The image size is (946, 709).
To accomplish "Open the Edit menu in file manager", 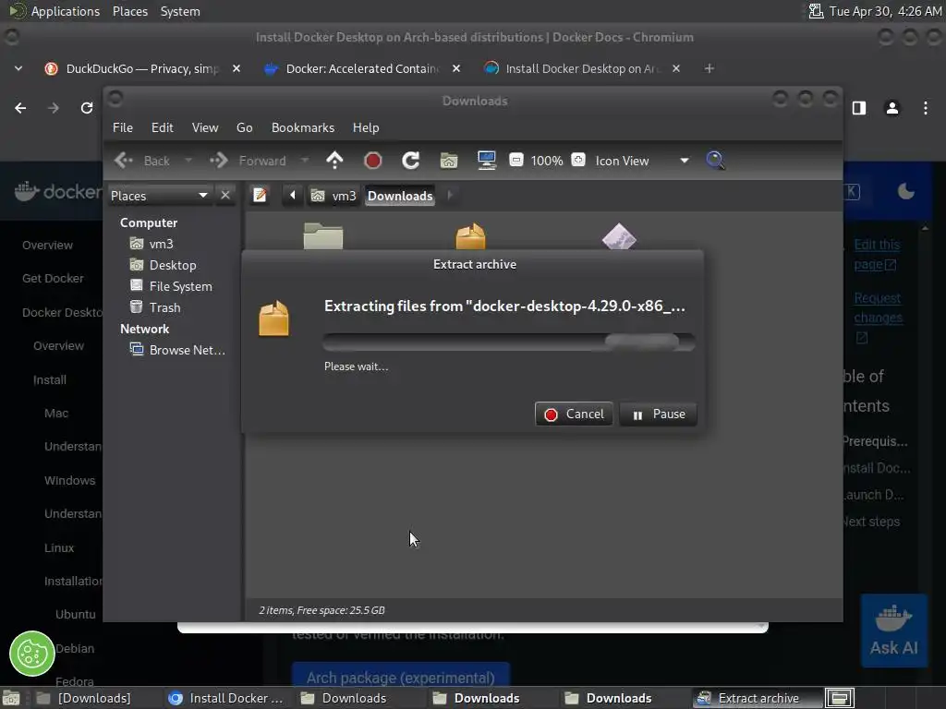I will (x=163, y=127).
